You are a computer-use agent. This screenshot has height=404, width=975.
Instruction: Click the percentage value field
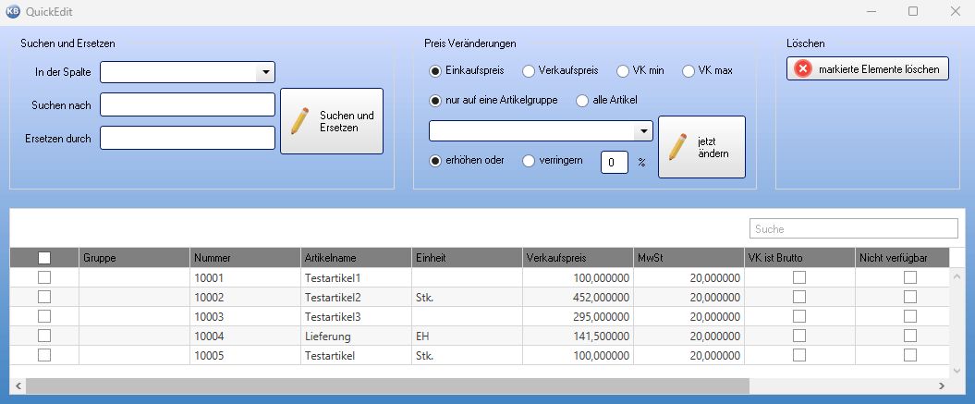[x=614, y=163]
